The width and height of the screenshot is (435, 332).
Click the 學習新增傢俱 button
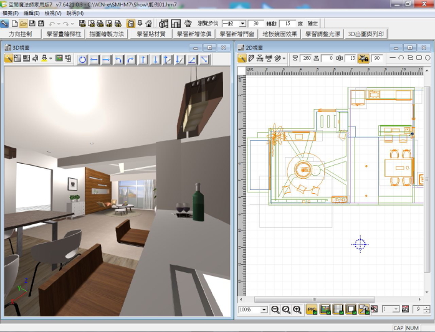click(194, 34)
